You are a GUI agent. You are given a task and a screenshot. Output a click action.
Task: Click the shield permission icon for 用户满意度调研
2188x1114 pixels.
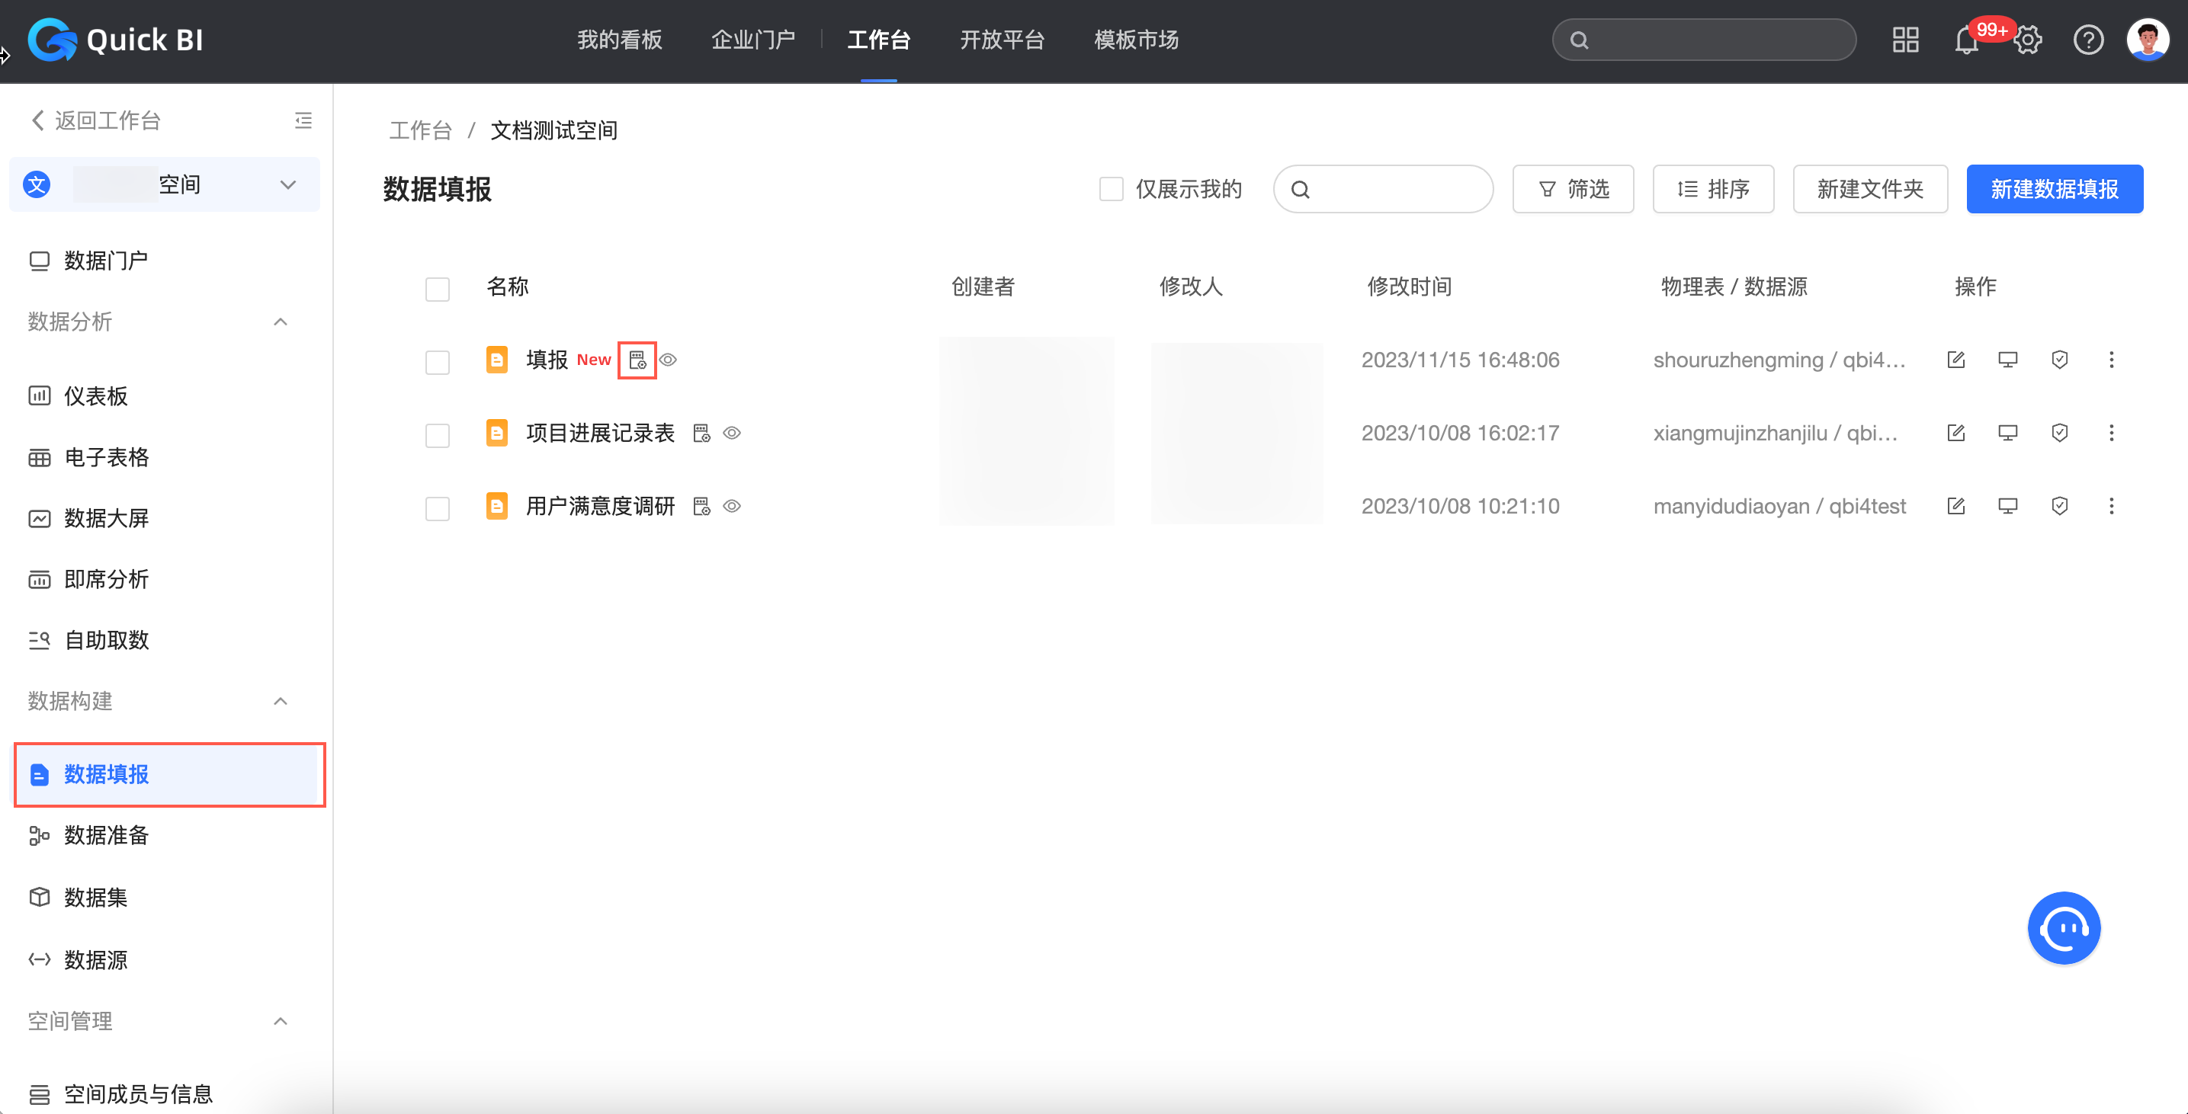click(2059, 506)
